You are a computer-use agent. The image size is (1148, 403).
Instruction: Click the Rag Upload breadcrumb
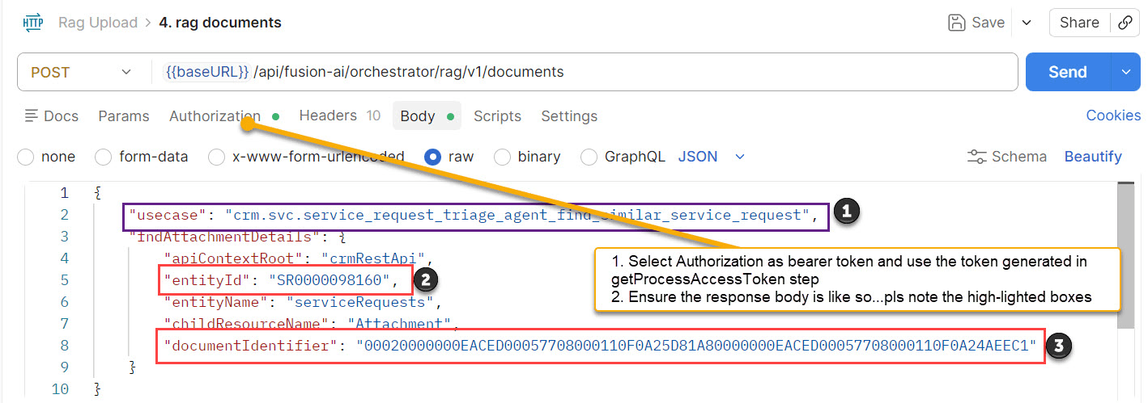(x=98, y=23)
